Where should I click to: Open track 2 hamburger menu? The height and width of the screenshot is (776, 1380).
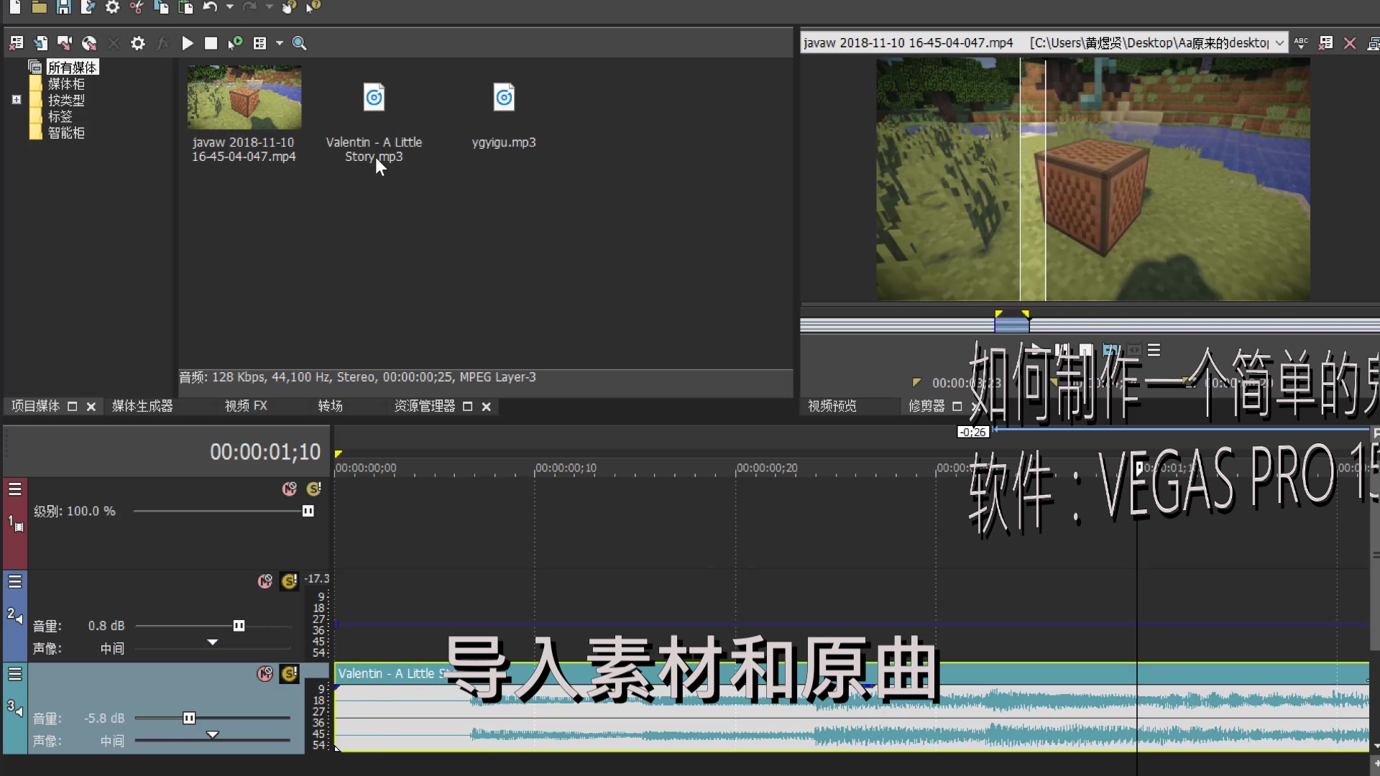[x=15, y=581]
